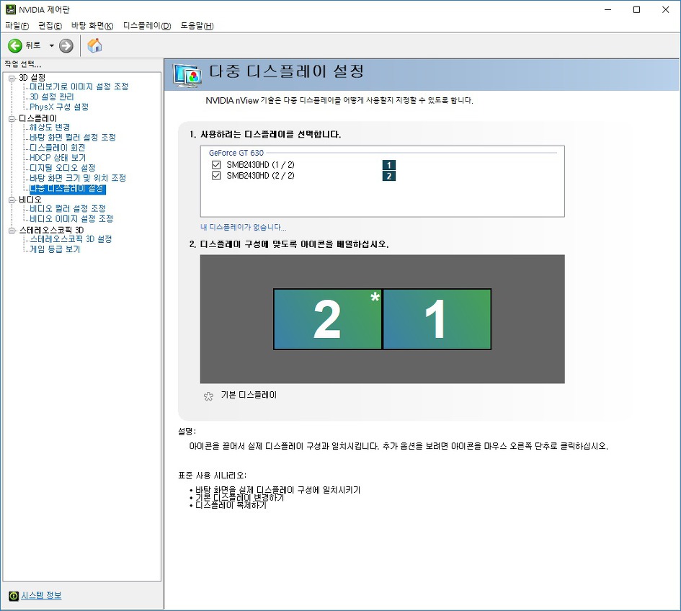Close the NVIDIA 제어판 window

click(665, 9)
